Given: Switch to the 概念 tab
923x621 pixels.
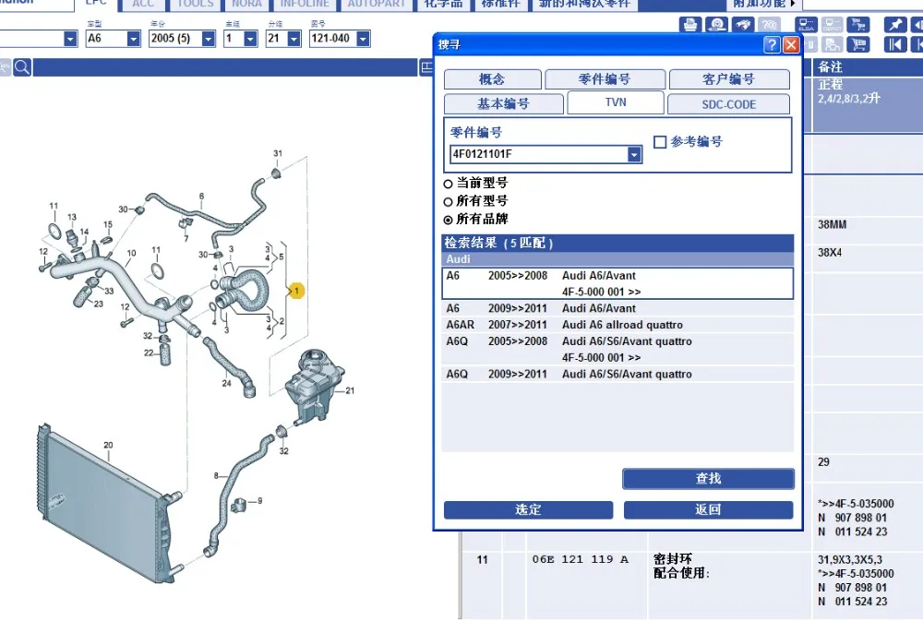Looking at the screenshot, I should tap(492, 79).
